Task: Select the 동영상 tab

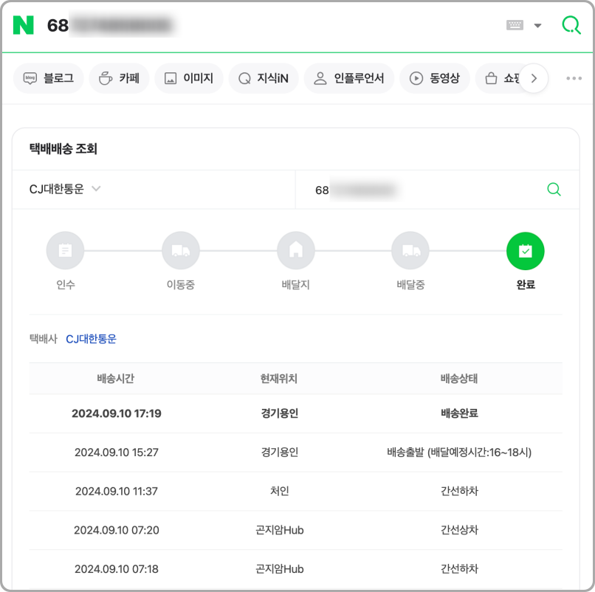Action: (435, 78)
